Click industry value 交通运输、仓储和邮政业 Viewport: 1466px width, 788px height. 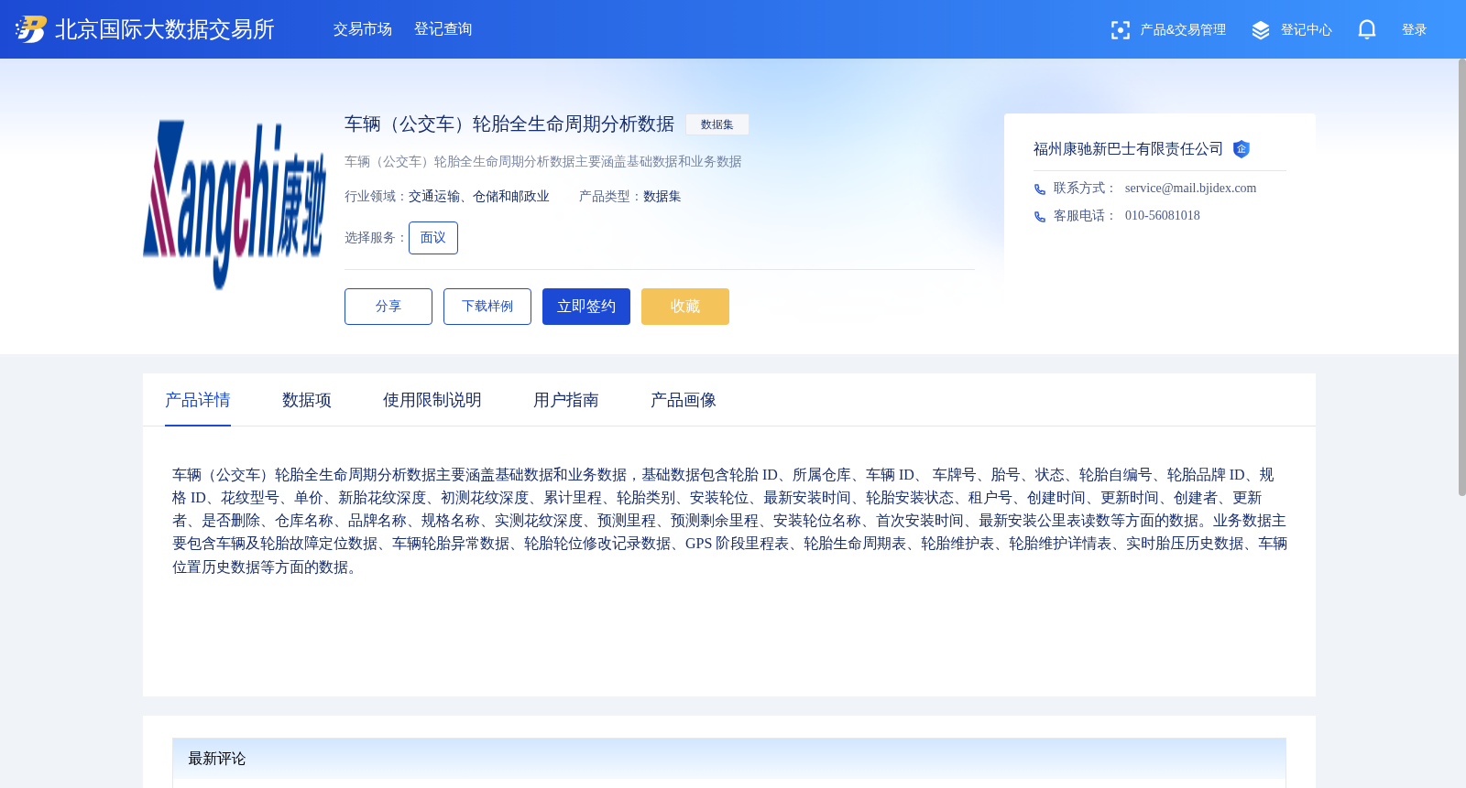coord(479,197)
